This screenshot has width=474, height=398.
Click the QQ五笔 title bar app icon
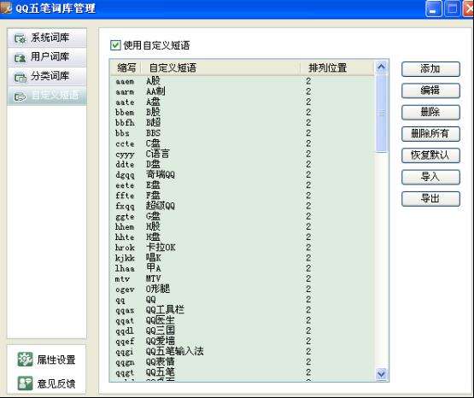[6, 8]
